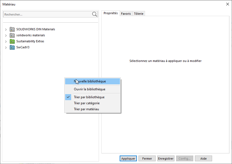Expand the SOLIDWORKS DIN Materials node
Image resolution: width=232 pixels, height=164 pixels.
pyautogui.click(x=6, y=29)
